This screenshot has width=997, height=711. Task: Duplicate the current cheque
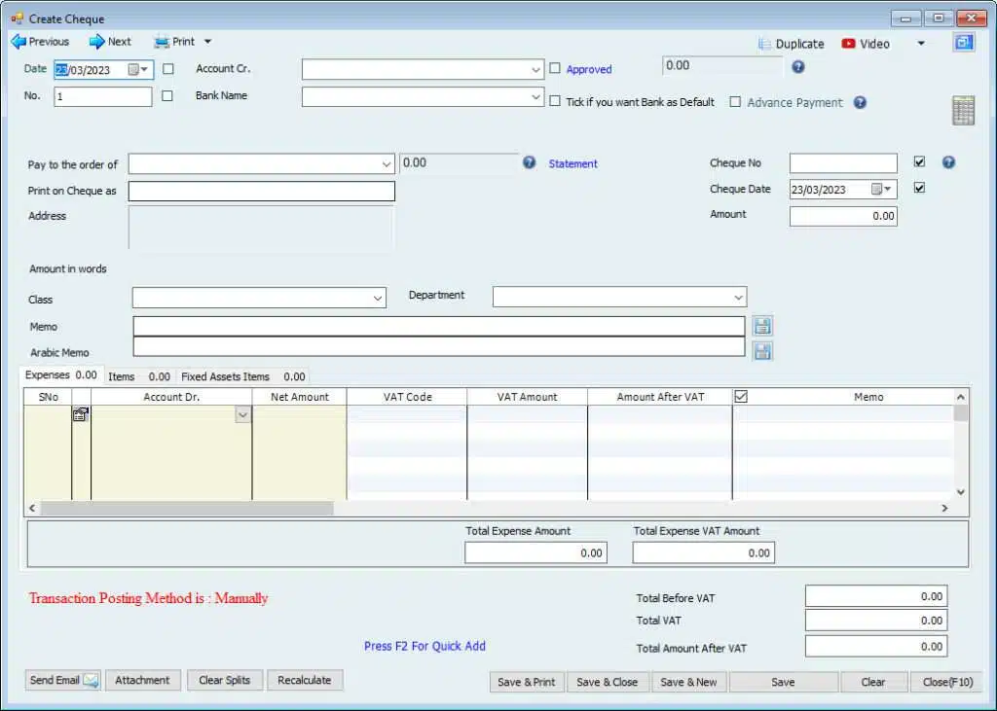tap(791, 44)
